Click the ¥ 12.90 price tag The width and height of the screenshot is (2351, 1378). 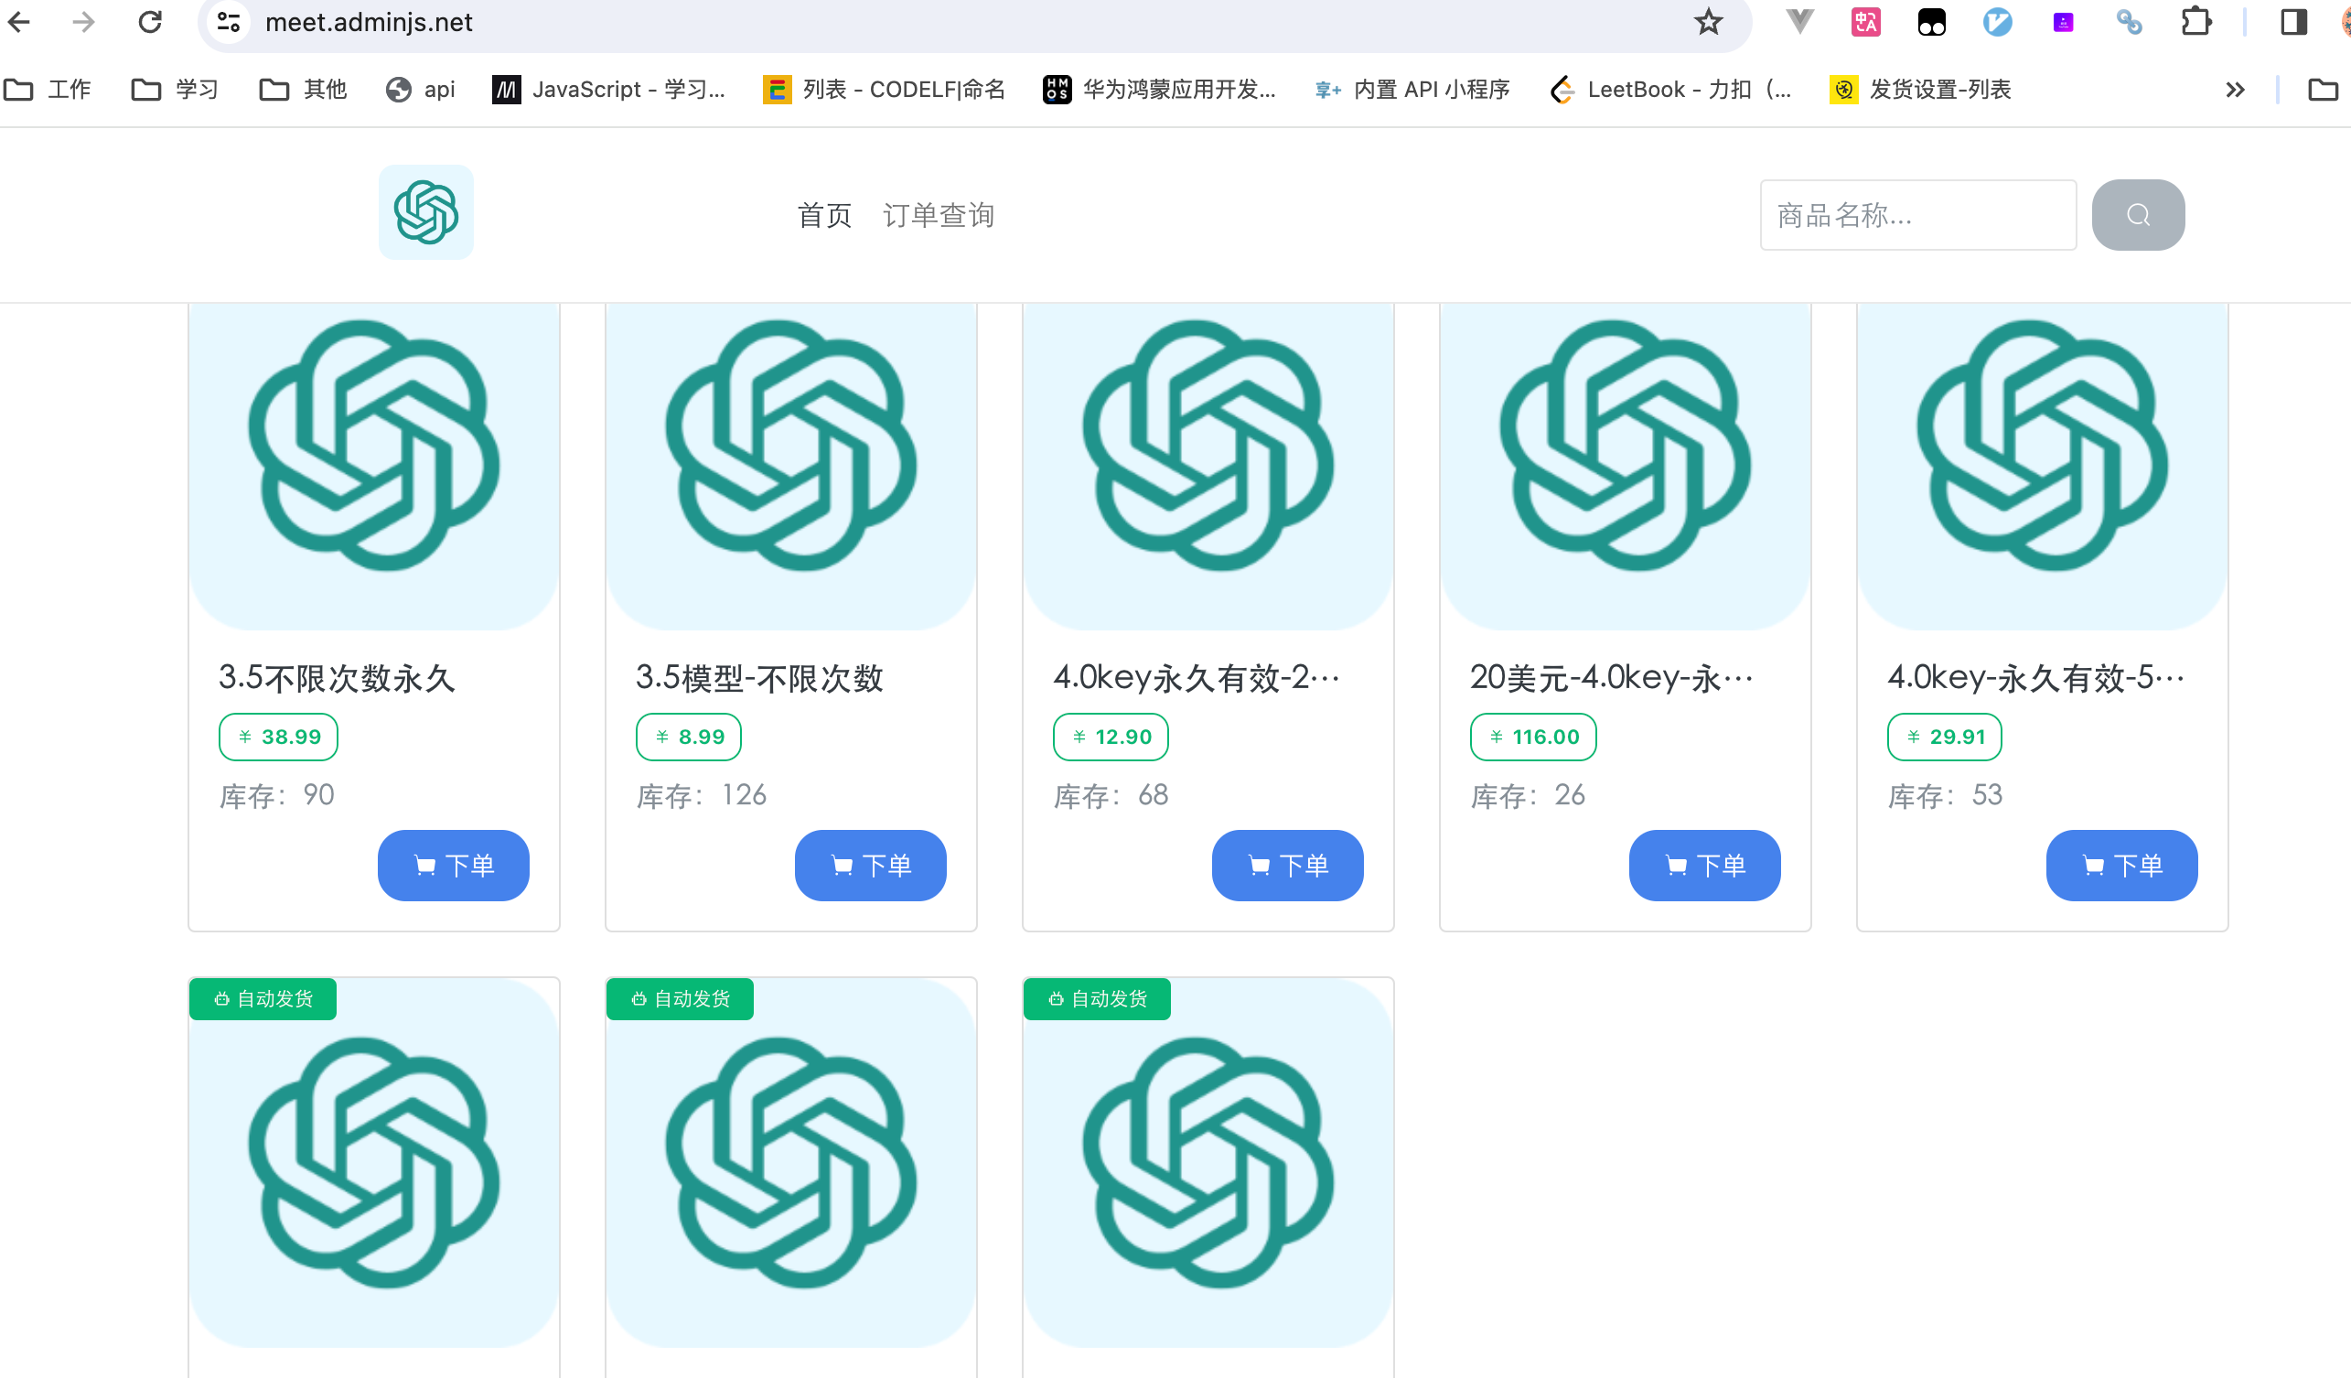click(x=1111, y=737)
